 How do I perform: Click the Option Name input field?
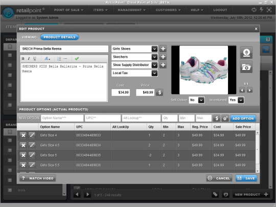coord(62,118)
